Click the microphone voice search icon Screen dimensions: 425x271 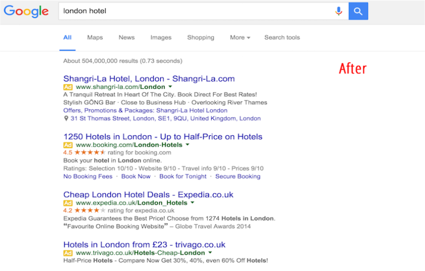click(338, 11)
